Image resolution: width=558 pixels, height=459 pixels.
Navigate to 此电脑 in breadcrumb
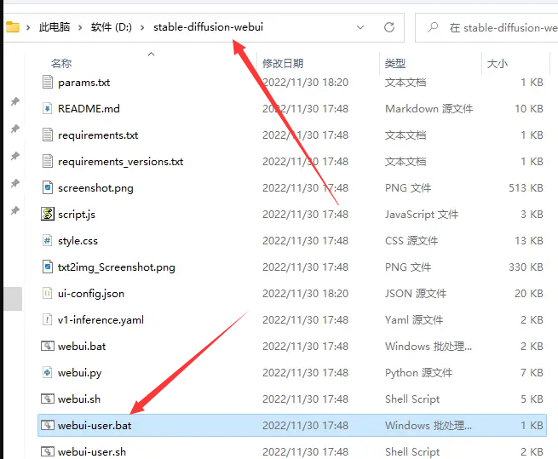point(55,27)
